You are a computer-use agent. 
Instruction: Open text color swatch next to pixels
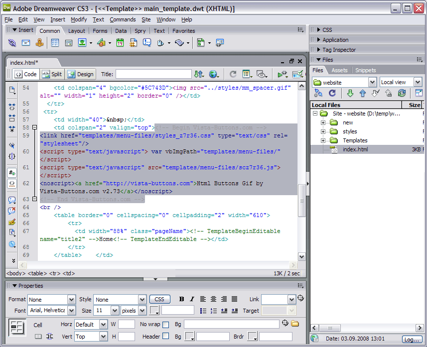click(x=154, y=310)
